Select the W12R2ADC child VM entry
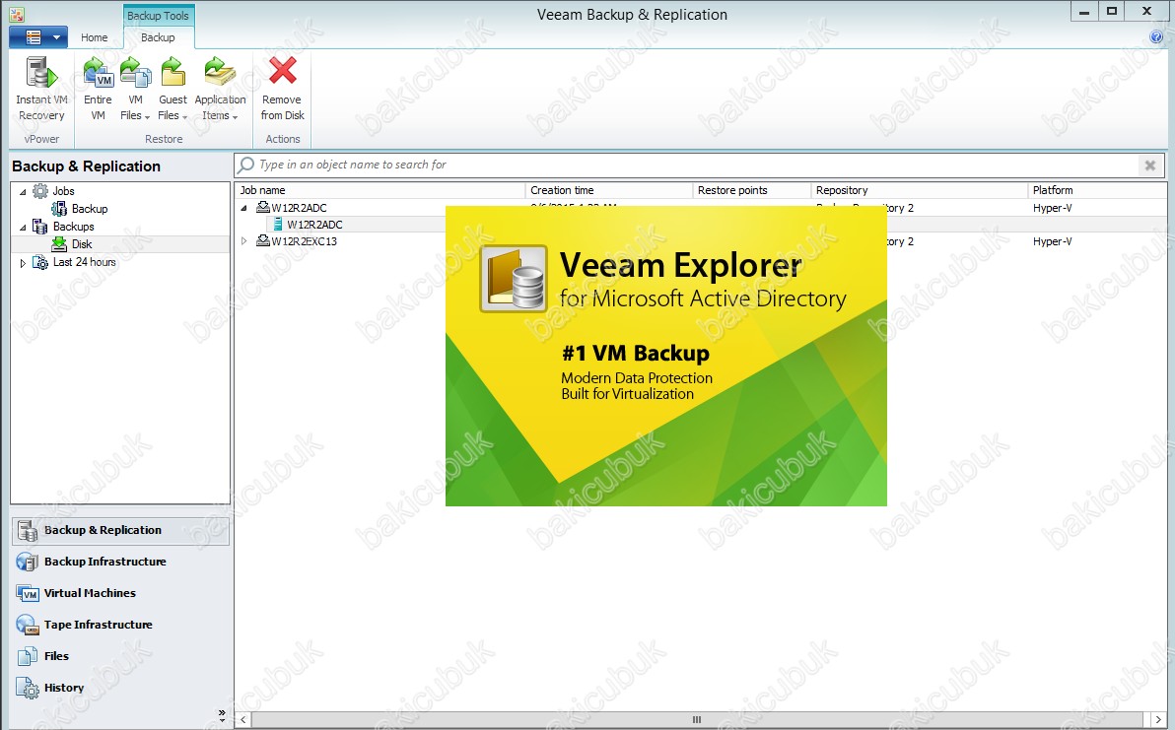This screenshot has height=730, width=1175. coord(314,225)
